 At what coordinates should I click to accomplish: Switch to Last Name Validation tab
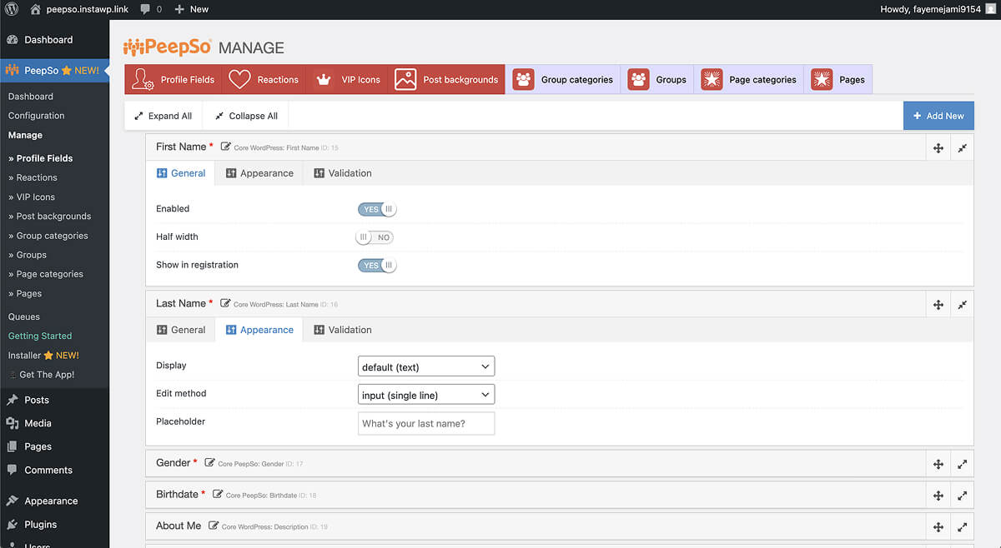pos(343,330)
